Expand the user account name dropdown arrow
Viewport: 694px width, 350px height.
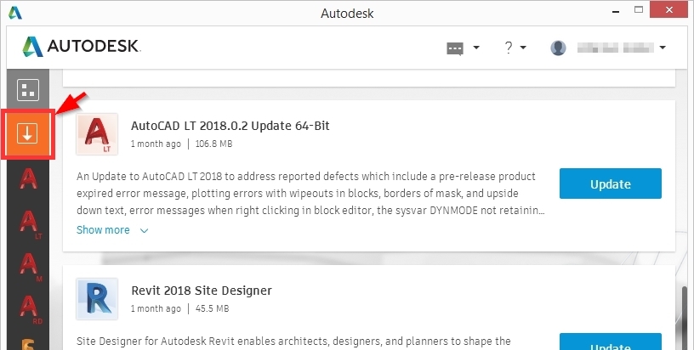click(663, 48)
